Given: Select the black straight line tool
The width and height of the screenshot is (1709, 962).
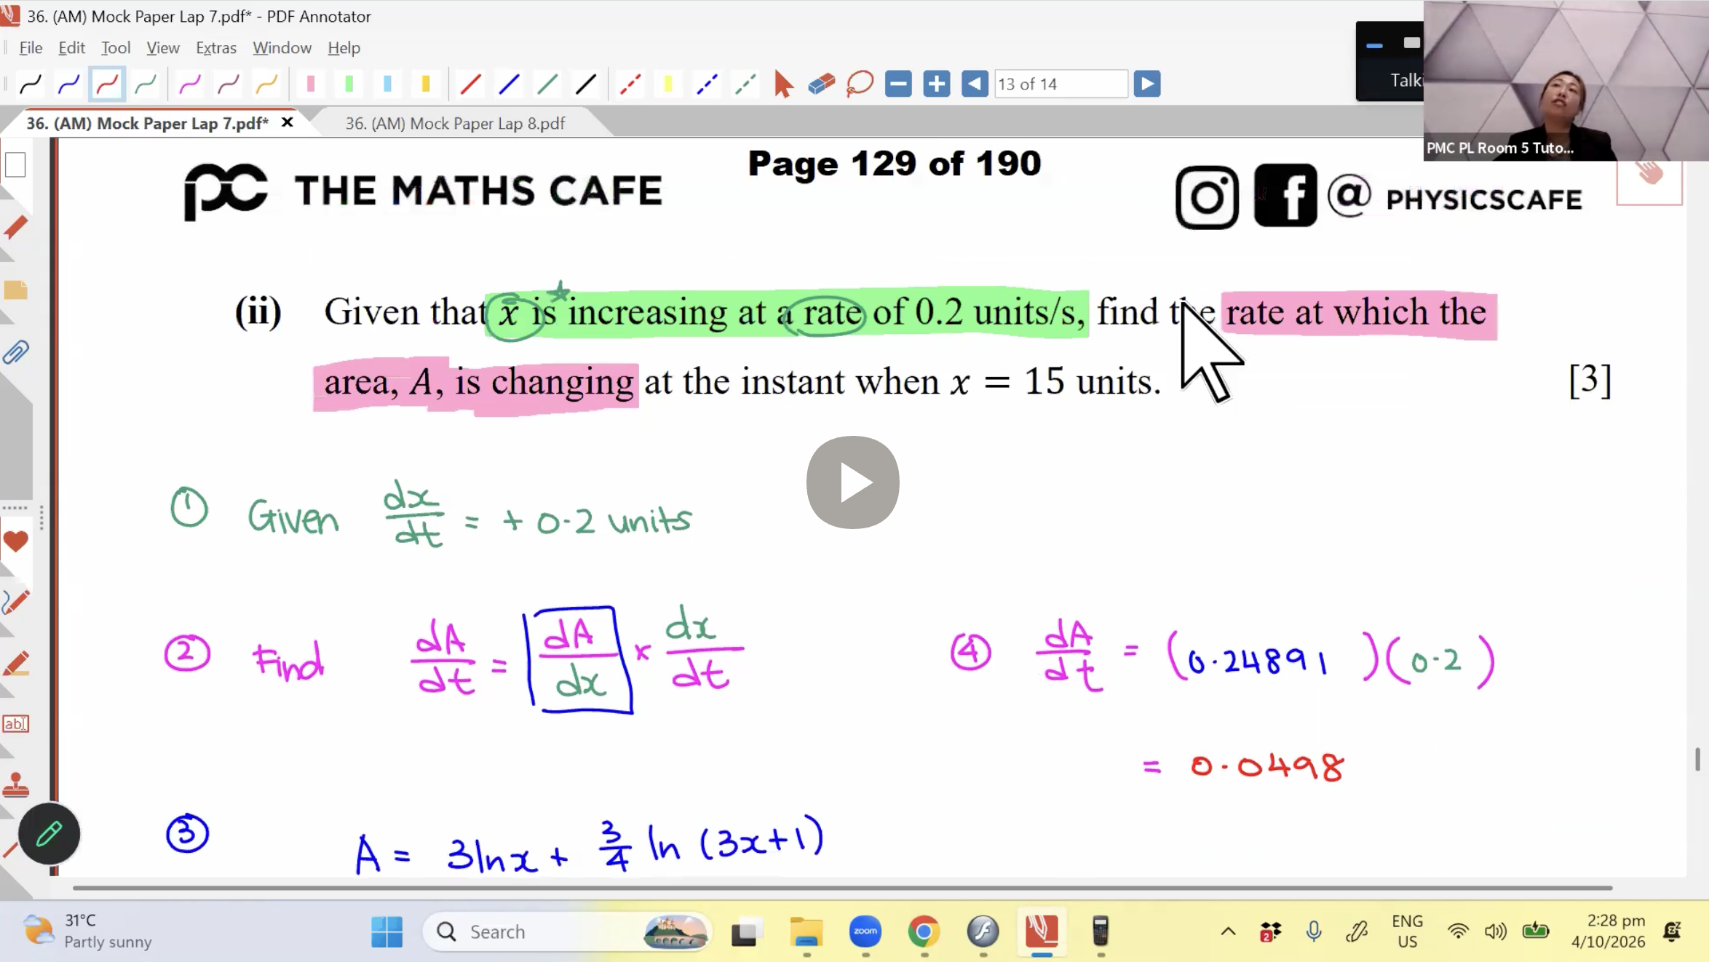Looking at the screenshot, I should click(586, 84).
